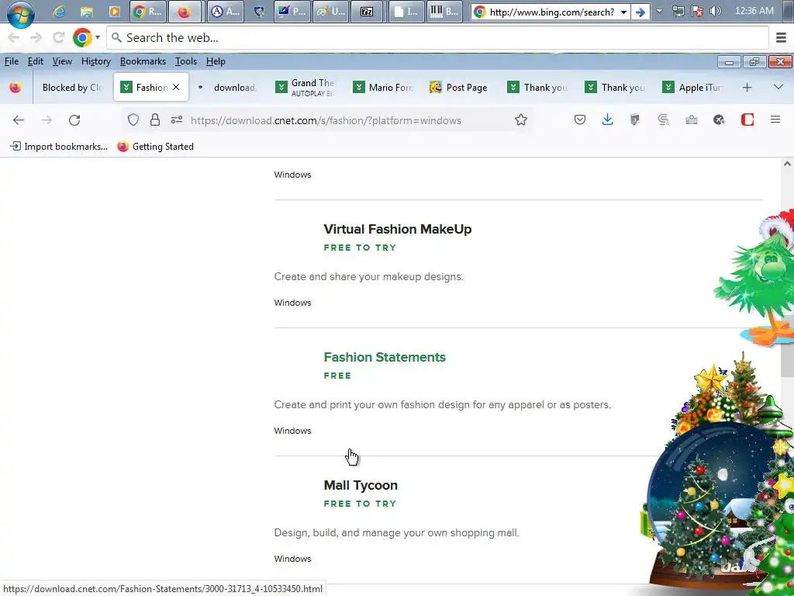Click the taskbar volume speaker icon

[x=716, y=11]
